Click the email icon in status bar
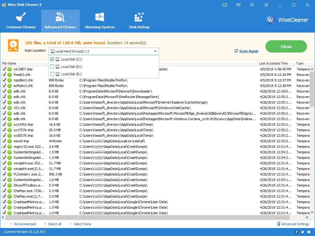Image resolution: width=315 pixels, height=236 pixels. [309, 232]
